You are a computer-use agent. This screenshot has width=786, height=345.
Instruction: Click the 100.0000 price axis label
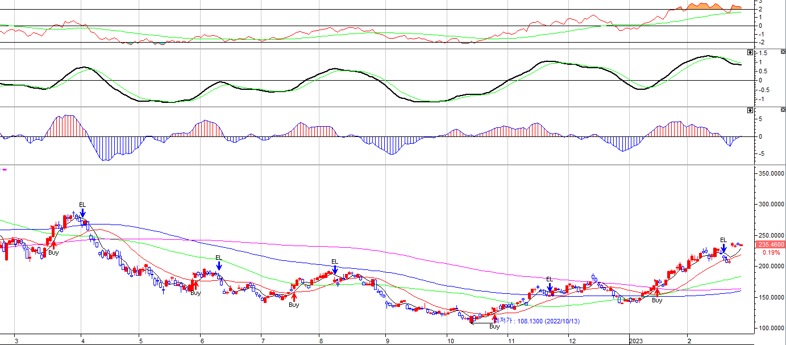click(x=771, y=328)
